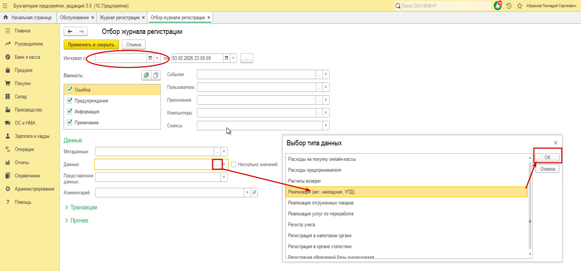Toggle the Предупреждение checkbox
The image size is (581, 271).
click(x=69, y=101)
